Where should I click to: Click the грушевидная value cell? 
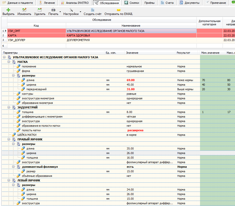(x=135, y=71)
